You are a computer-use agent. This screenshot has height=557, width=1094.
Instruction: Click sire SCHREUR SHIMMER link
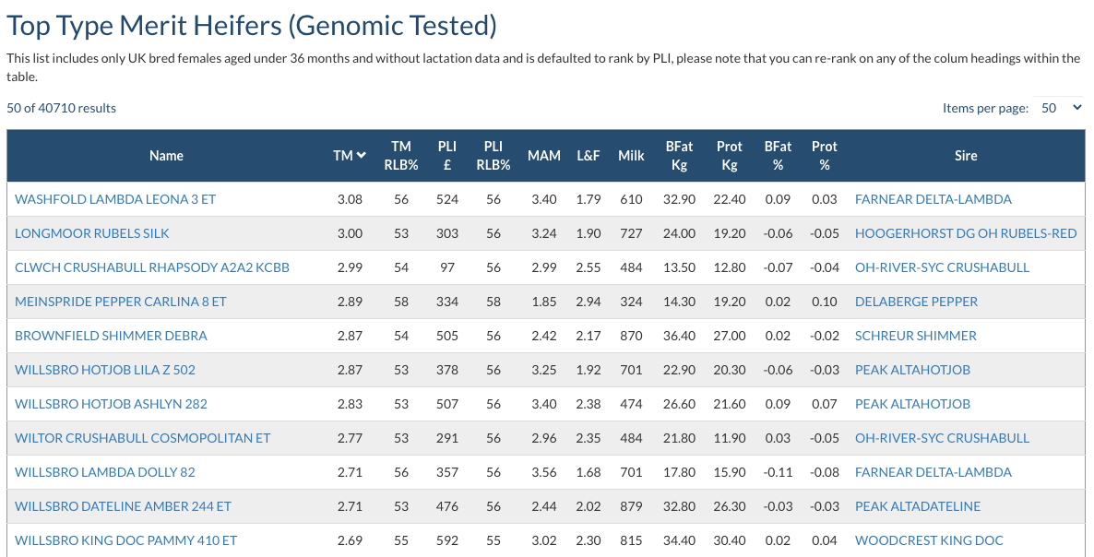tap(916, 336)
